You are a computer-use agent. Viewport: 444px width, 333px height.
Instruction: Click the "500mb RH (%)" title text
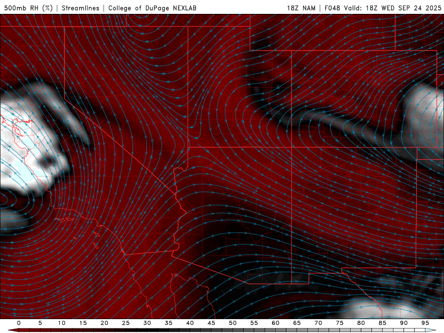point(29,8)
